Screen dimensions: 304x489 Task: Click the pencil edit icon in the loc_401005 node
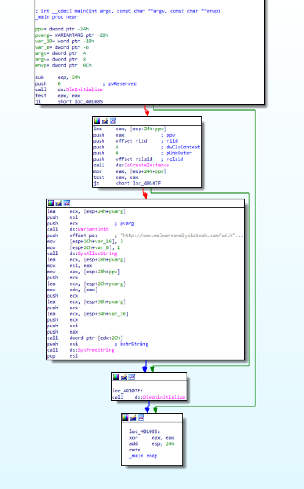pyautogui.click(x=133, y=417)
